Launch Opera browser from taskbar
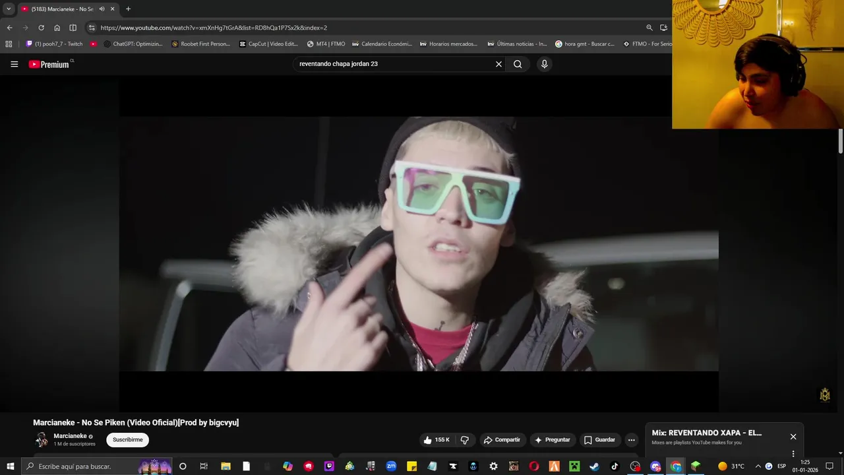 (x=534, y=466)
